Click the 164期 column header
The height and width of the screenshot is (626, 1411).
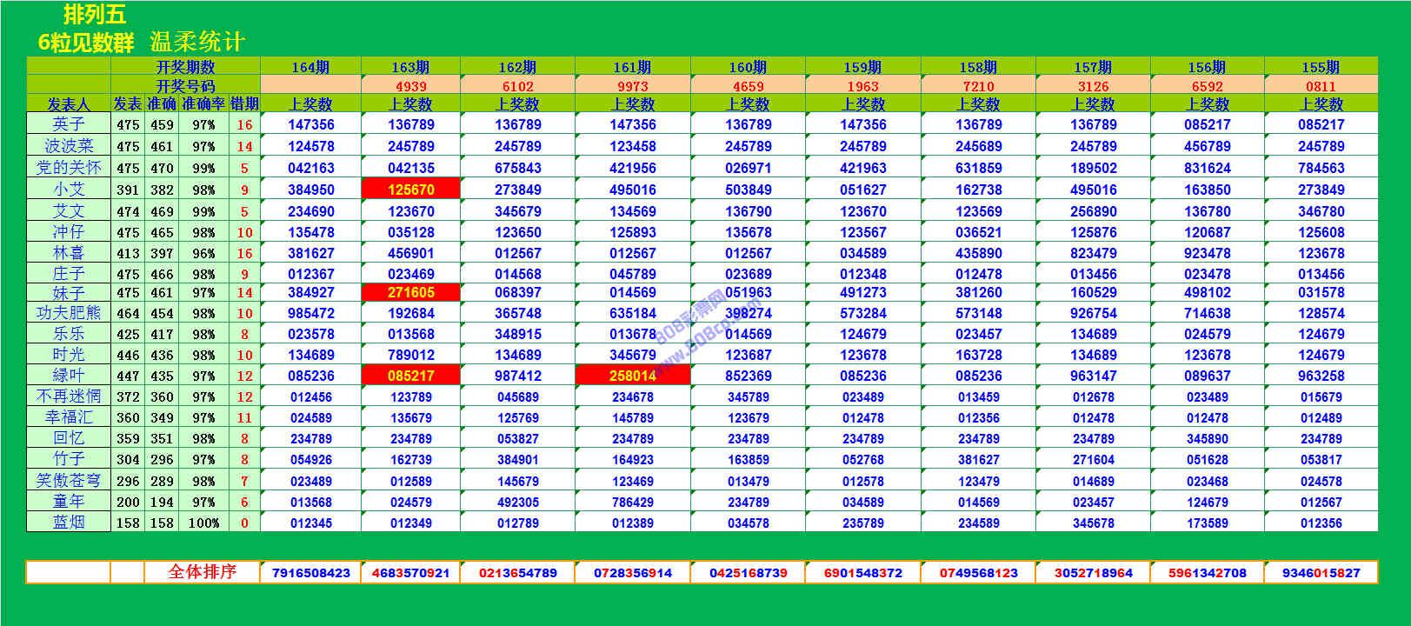click(310, 67)
